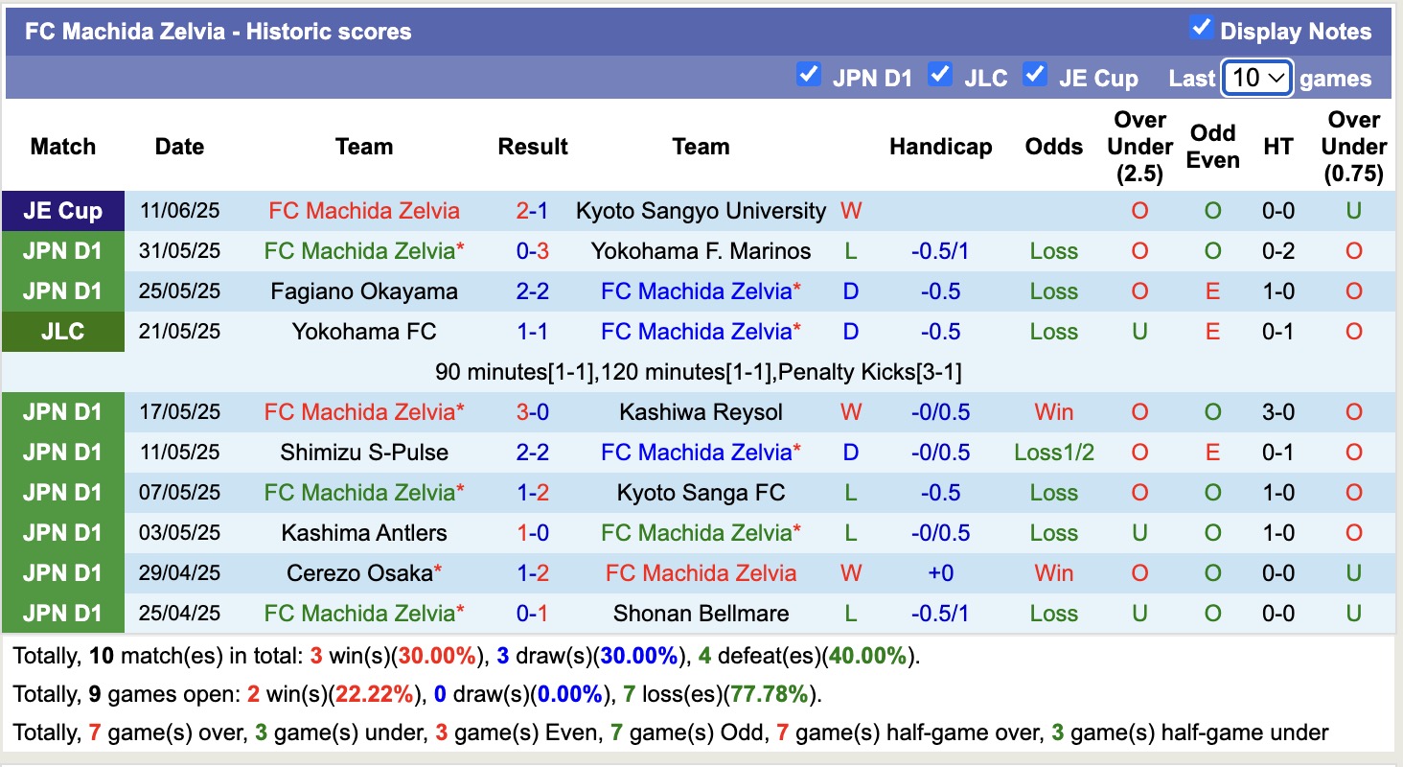Click the Win odds for Cerezo Osaka match
Viewport: 1403px width, 767px height.
coord(1053,572)
